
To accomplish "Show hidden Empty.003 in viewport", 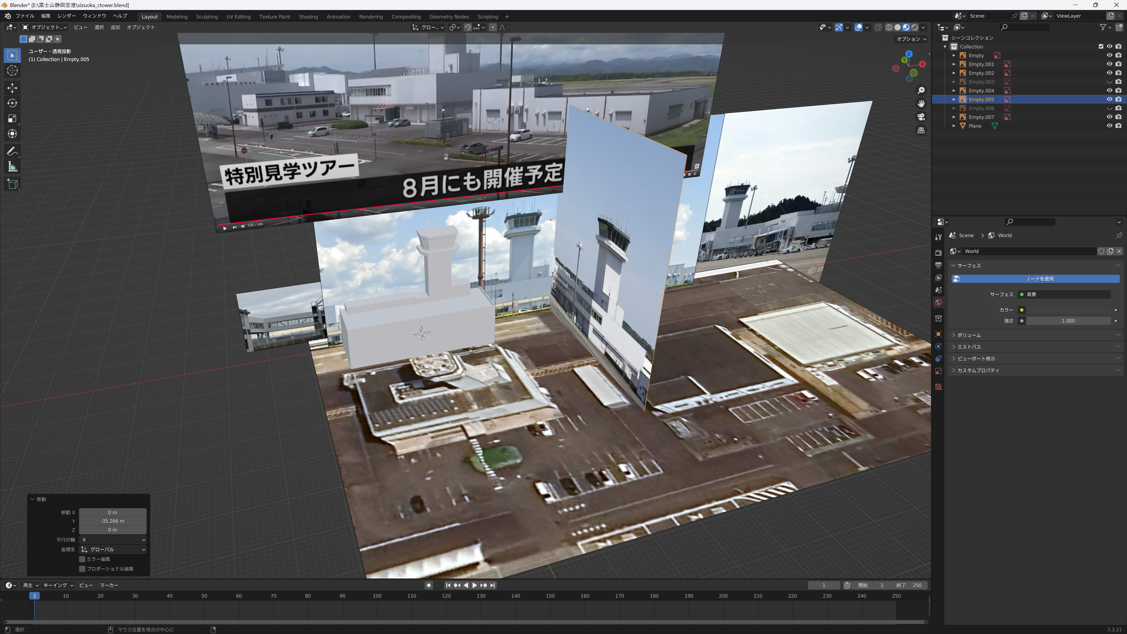I will 1109,82.
